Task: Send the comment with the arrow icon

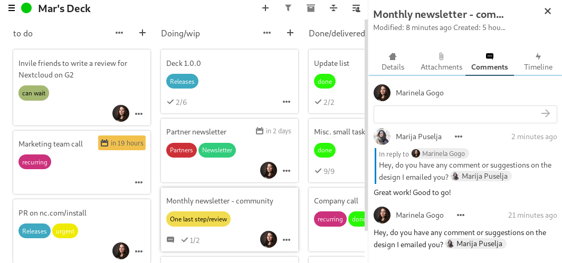Action: [546, 113]
